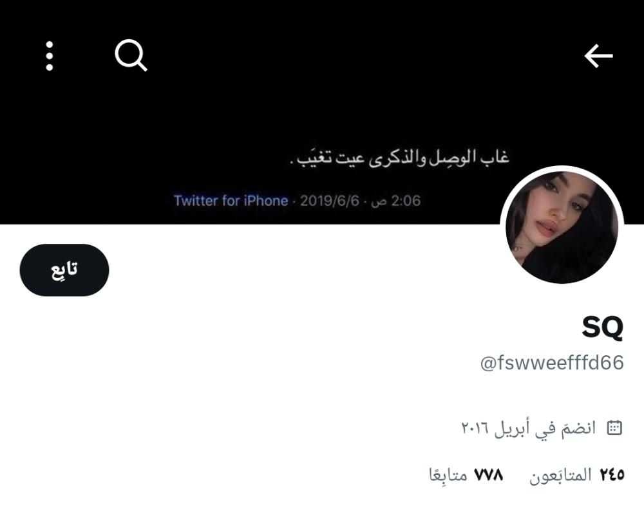The width and height of the screenshot is (644, 507).
Task: Open the black header banner image
Action: click(322, 112)
